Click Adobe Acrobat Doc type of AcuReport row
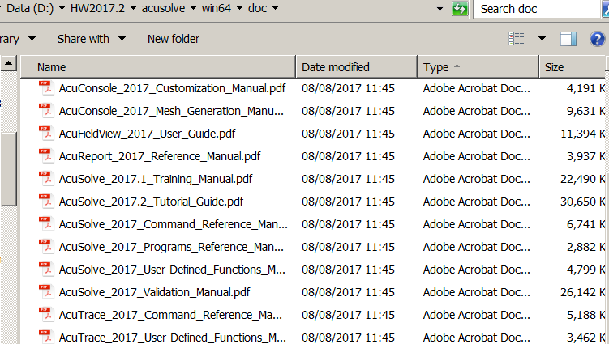The image size is (609, 344). 476,156
